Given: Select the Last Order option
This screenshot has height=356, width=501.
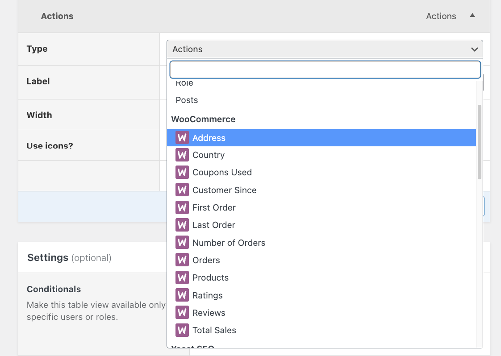Looking at the screenshot, I should 213,225.
